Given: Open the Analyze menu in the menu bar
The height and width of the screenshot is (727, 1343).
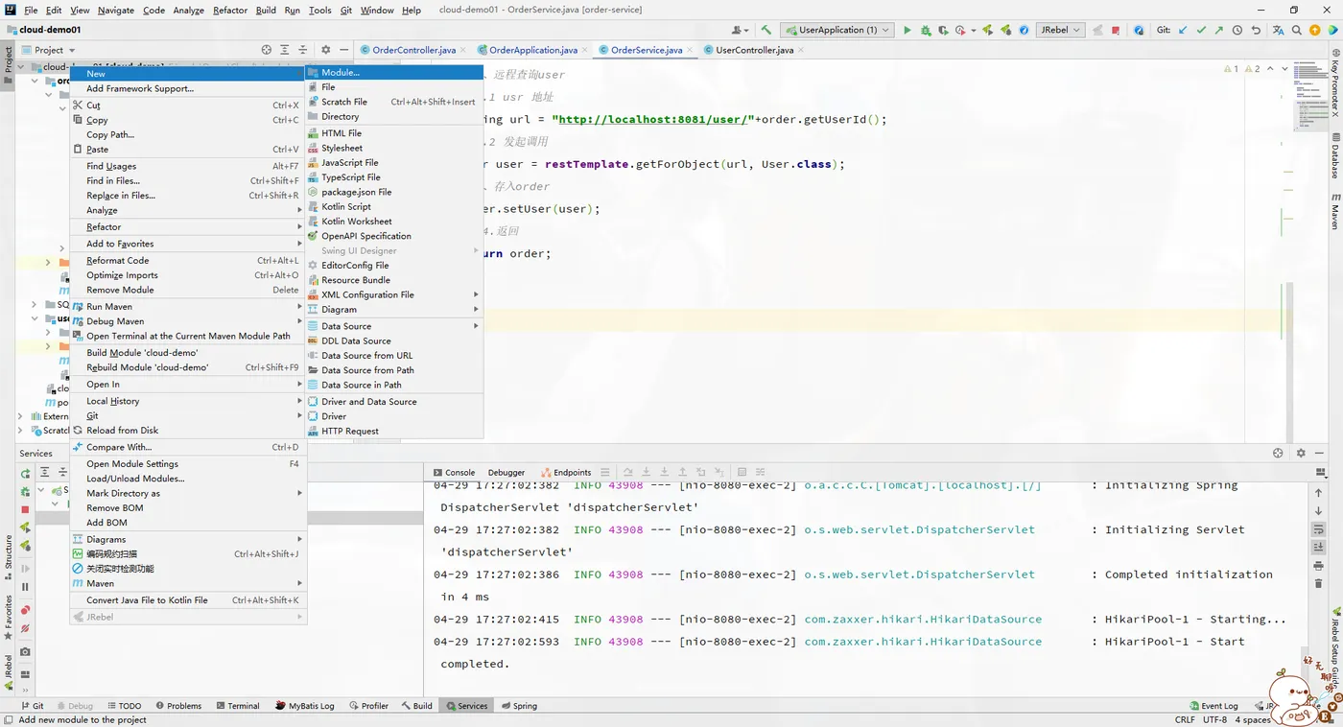Looking at the screenshot, I should (x=188, y=10).
